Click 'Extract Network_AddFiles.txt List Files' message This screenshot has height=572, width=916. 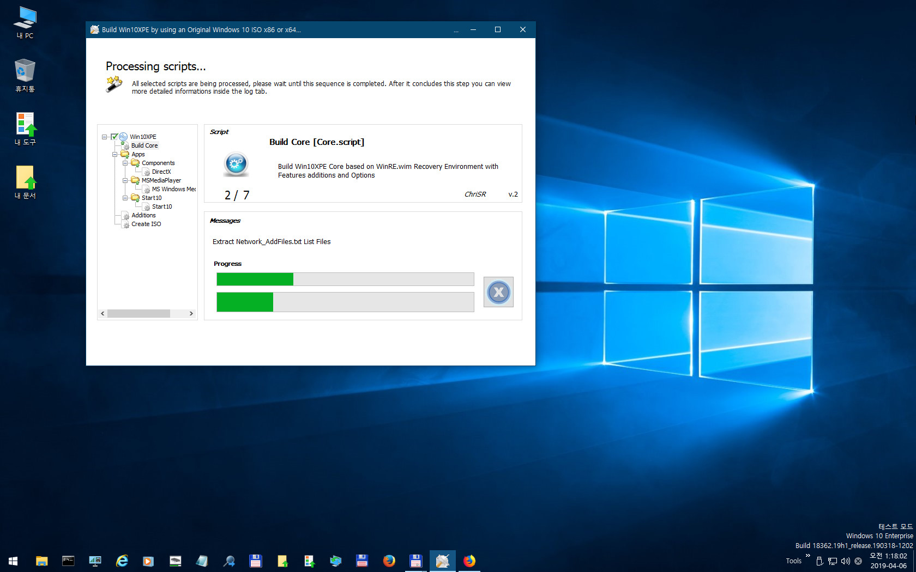272,241
